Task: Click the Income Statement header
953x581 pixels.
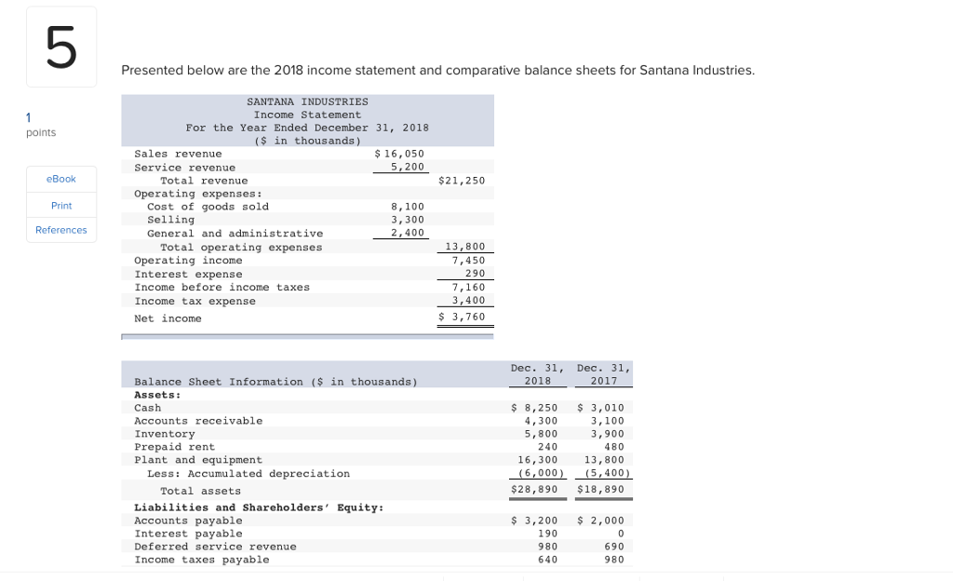Action: (307, 115)
